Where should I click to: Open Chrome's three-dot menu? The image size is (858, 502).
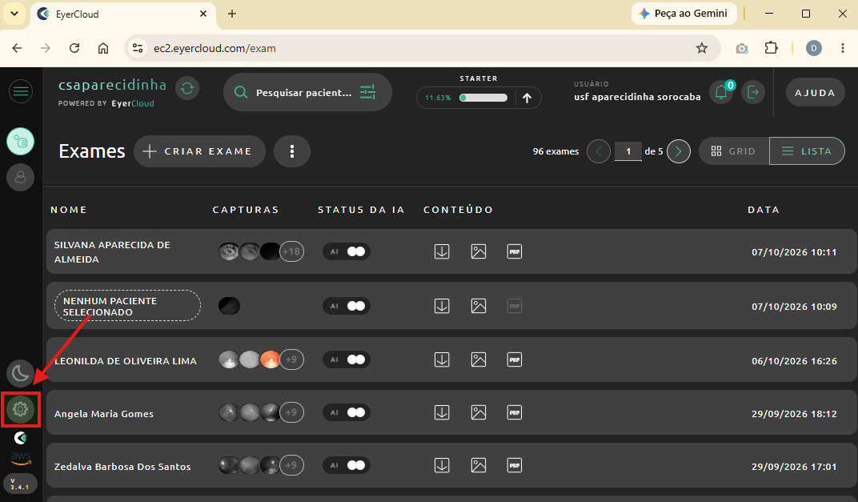(843, 48)
